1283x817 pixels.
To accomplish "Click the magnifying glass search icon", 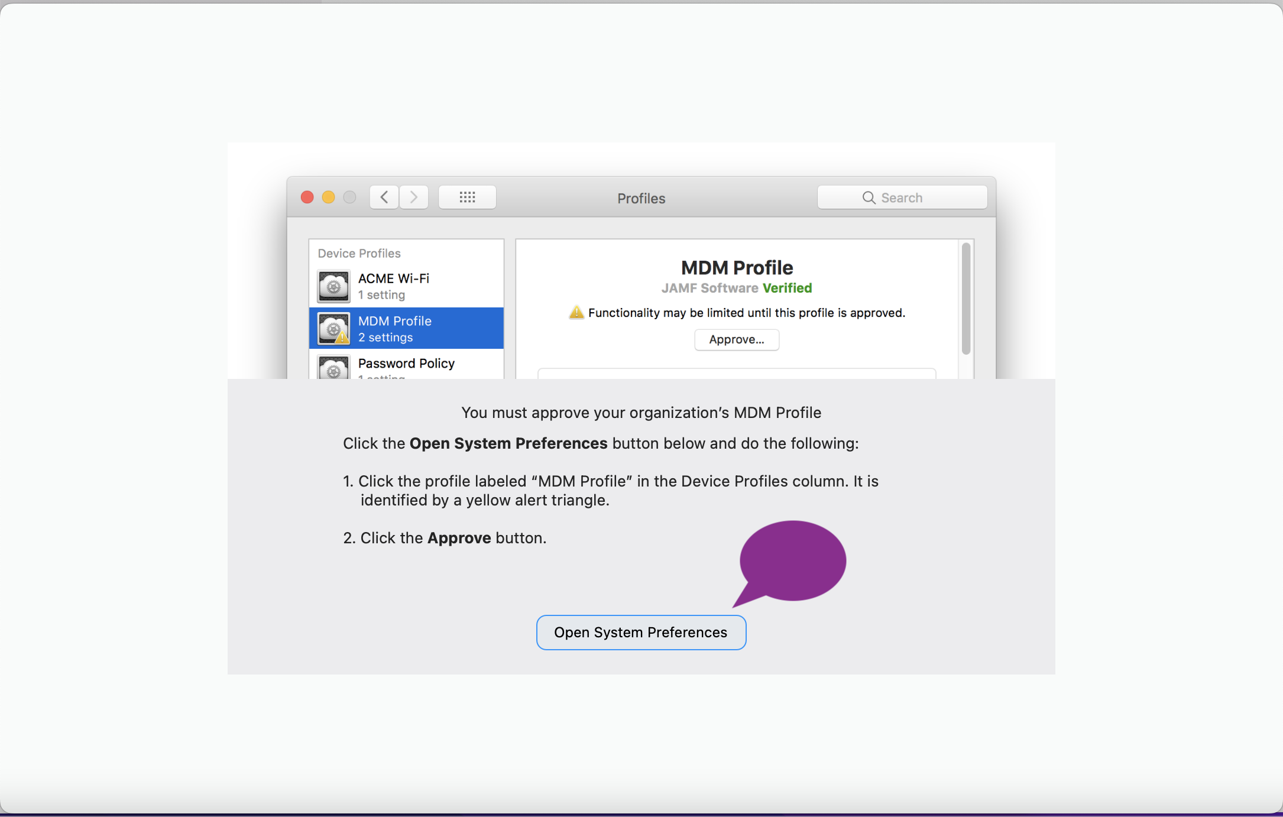I will pos(868,198).
